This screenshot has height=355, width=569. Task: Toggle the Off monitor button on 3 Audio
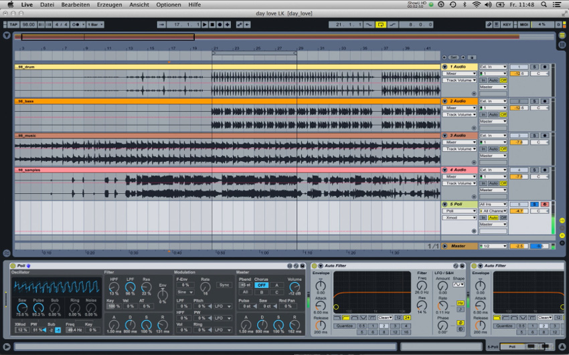pos(503,149)
